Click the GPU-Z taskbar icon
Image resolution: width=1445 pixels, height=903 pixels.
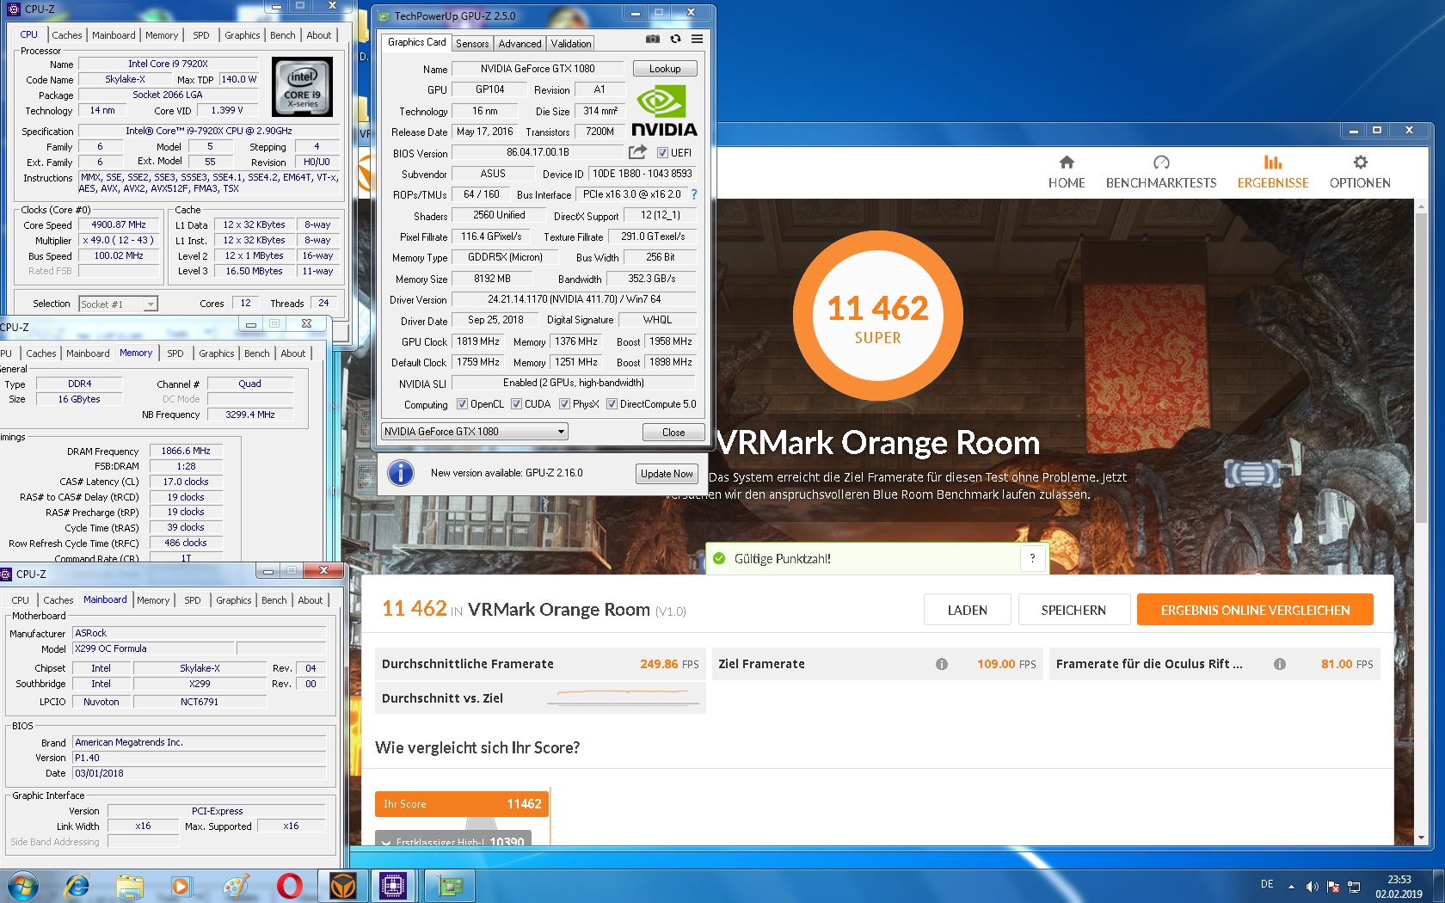tap(449, 886)
